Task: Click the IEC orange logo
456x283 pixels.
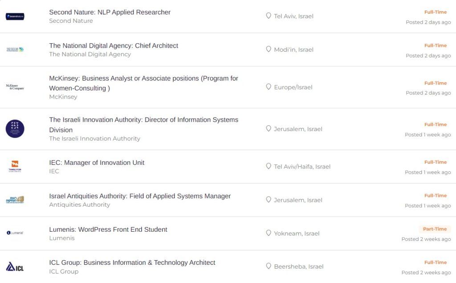Action: click(x=15, y=166)
